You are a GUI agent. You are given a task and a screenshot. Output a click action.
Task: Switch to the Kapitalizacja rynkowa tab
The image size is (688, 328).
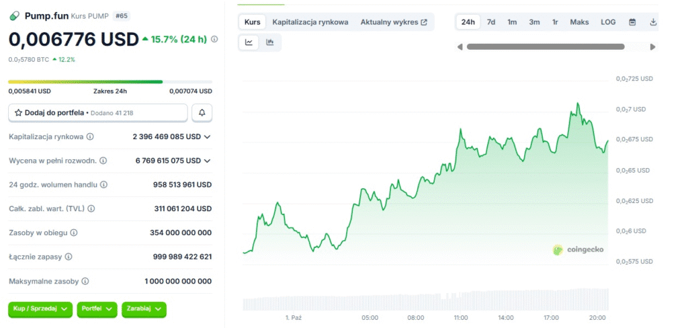310,22
